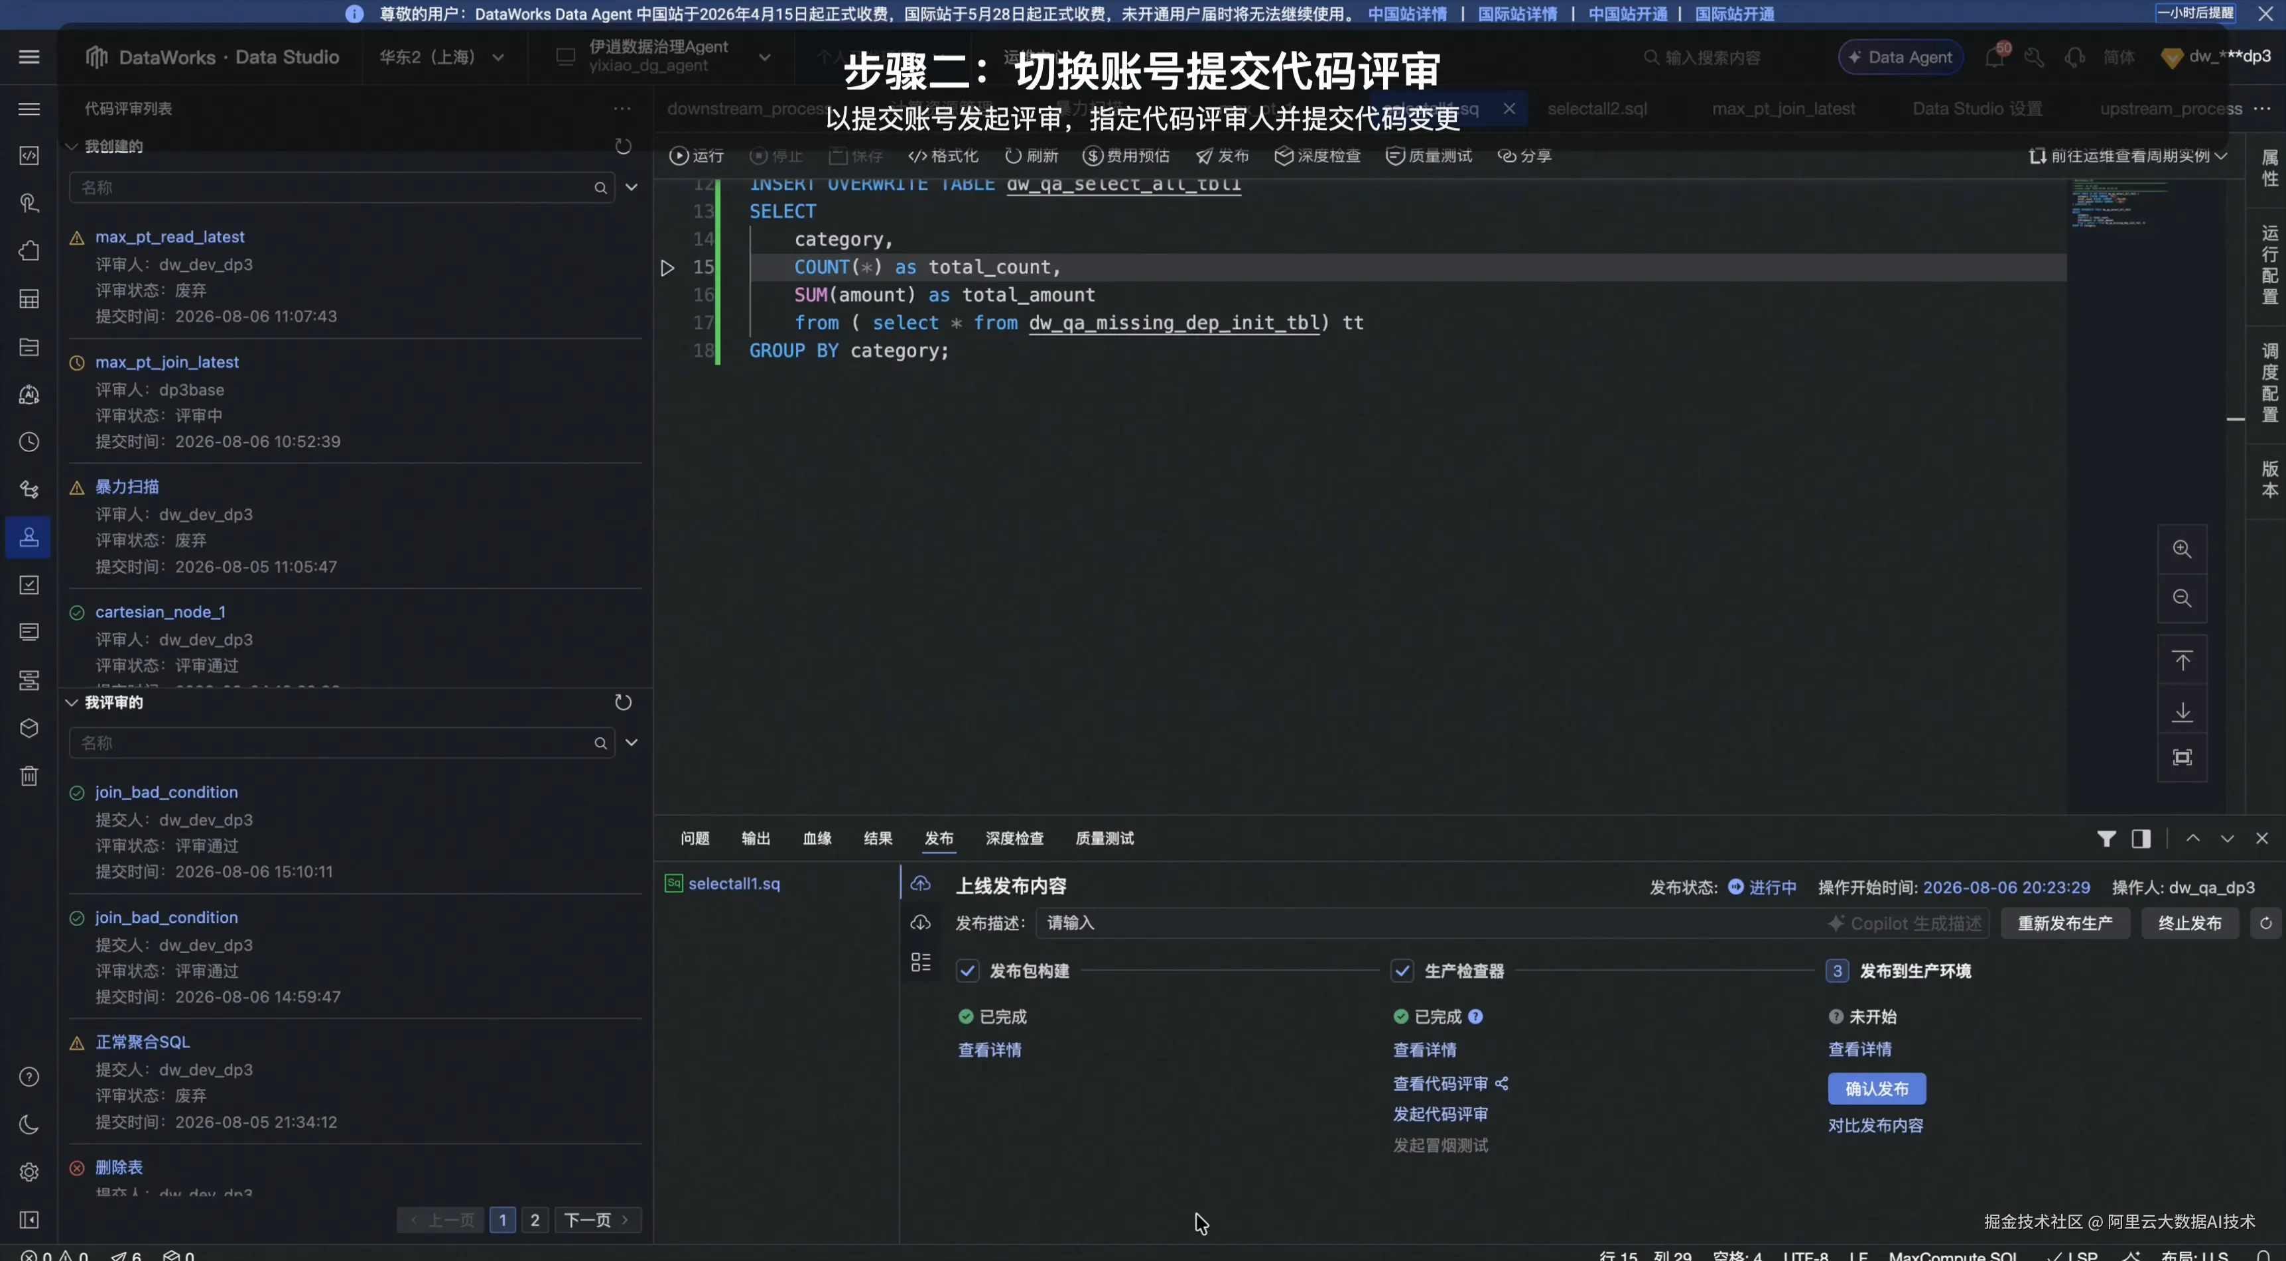This screenshot has width=2286, height=1261.
Task: Click the Run (运行) toolbar button
Action: (x=697, y=156)
